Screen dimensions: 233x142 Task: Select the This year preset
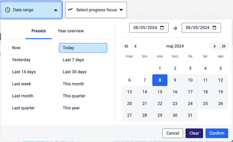[71, 108]
